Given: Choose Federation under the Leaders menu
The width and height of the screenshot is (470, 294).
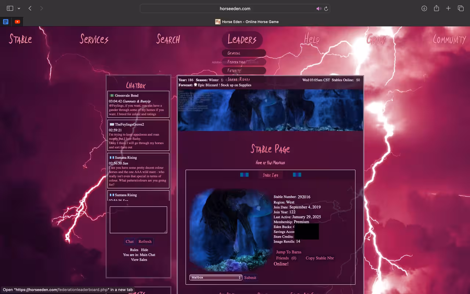Looking at the screenshot, I should coord(244,62).
